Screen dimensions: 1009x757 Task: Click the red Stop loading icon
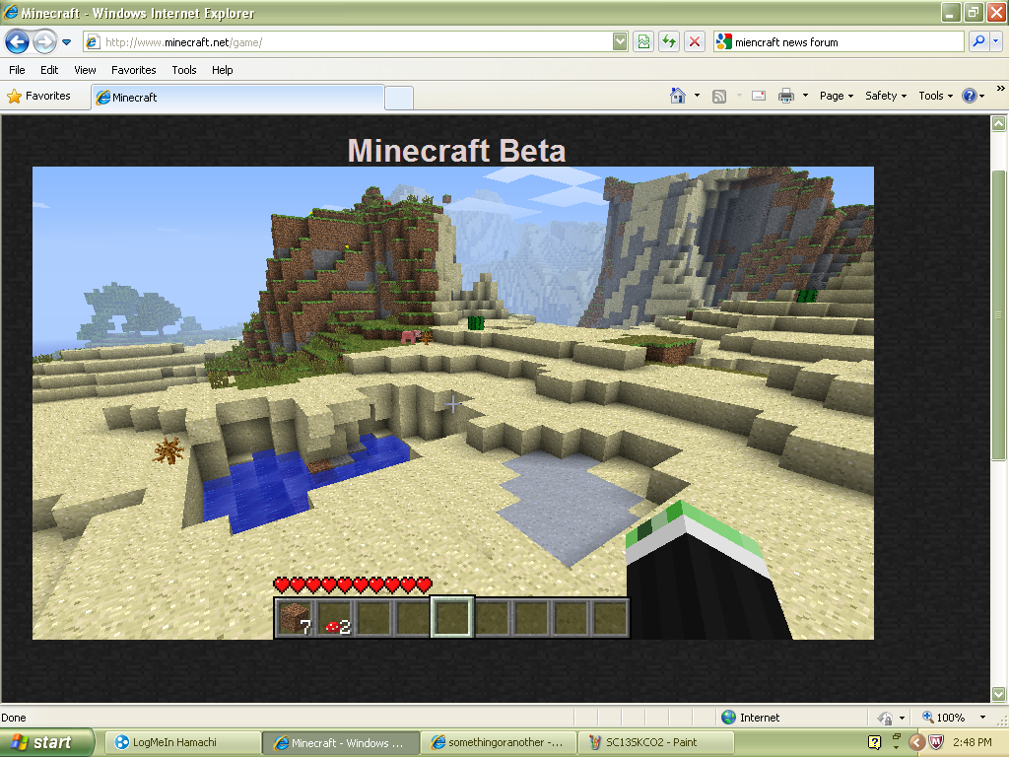click(x=695, y=42)
